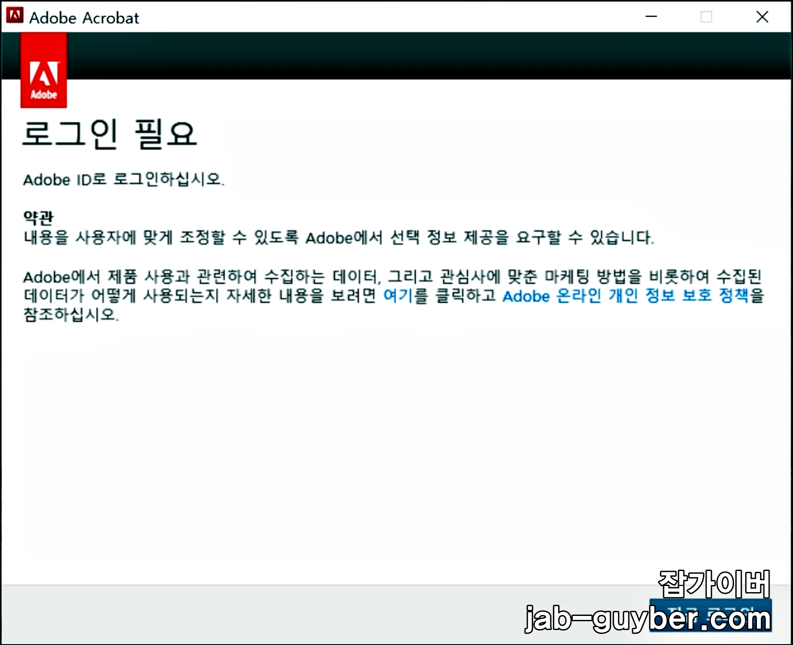Image resolution: width=793 pixels, height=645 pixels.
Task: Click the blue sign-in button under the watermark
Action: pyautogui.click(x=710, y=615)
